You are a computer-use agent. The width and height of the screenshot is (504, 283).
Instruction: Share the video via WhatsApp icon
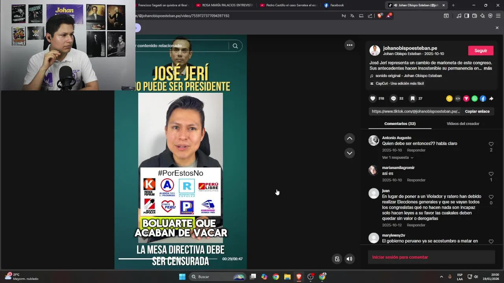tap(474, 99)
